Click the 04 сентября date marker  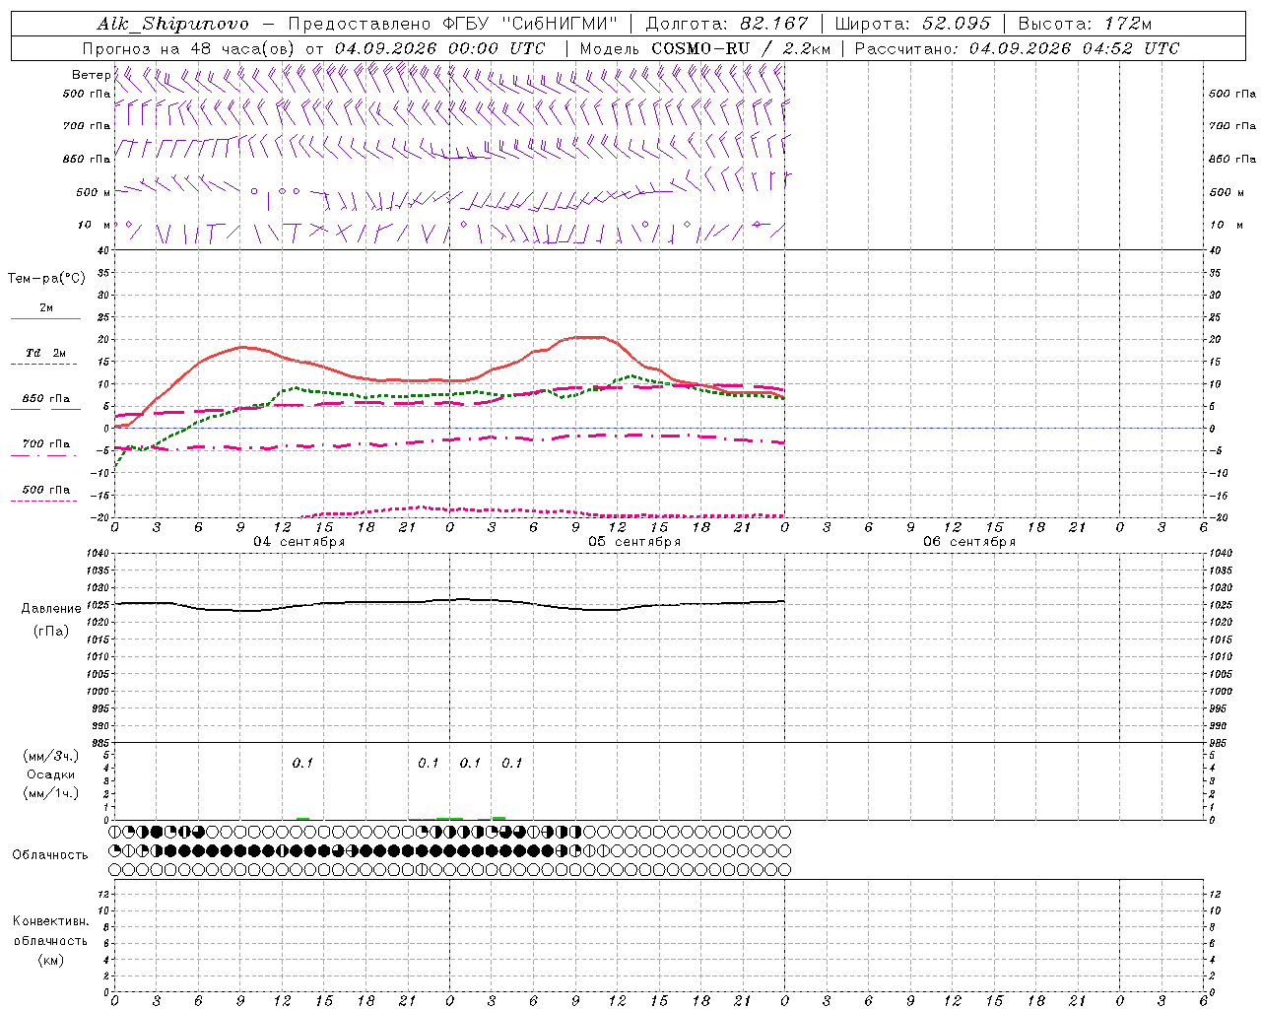coord(299,542)
